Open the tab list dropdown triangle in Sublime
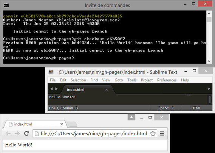Viewport: 215px width, 153px height. 209,89
